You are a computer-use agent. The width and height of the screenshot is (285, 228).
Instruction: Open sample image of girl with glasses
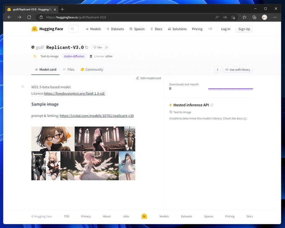coord(53,139)
